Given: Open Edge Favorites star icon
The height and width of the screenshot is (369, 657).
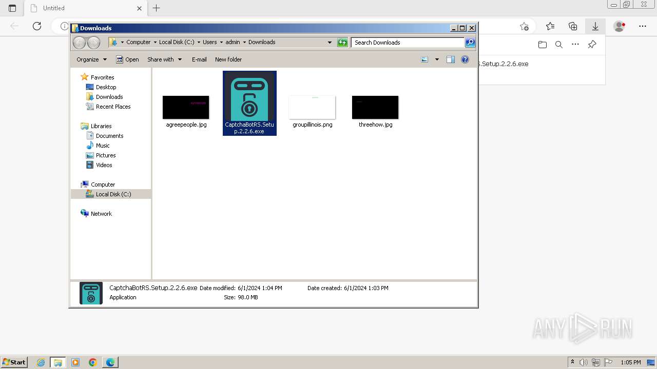Looking at the screenshot, I should pyautogui.click(x=550, y=26).
